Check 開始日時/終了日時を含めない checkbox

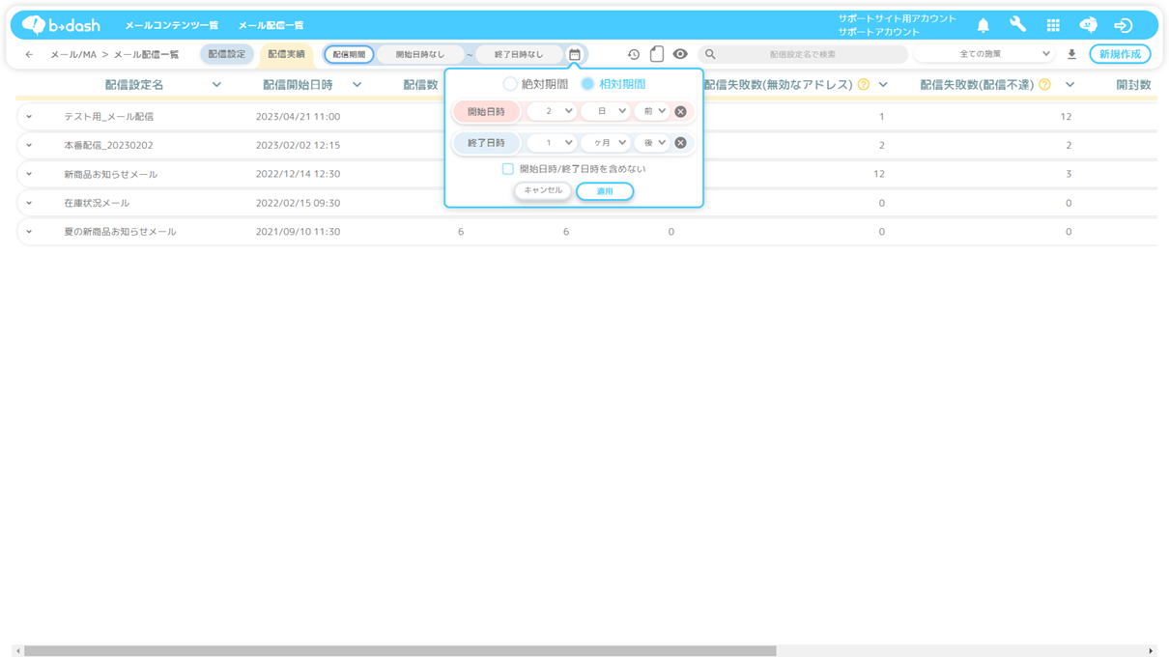(507, 169)
